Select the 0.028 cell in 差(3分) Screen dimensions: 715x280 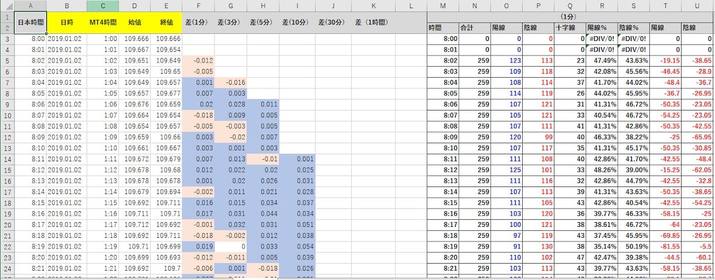click(x=230, y=104)
